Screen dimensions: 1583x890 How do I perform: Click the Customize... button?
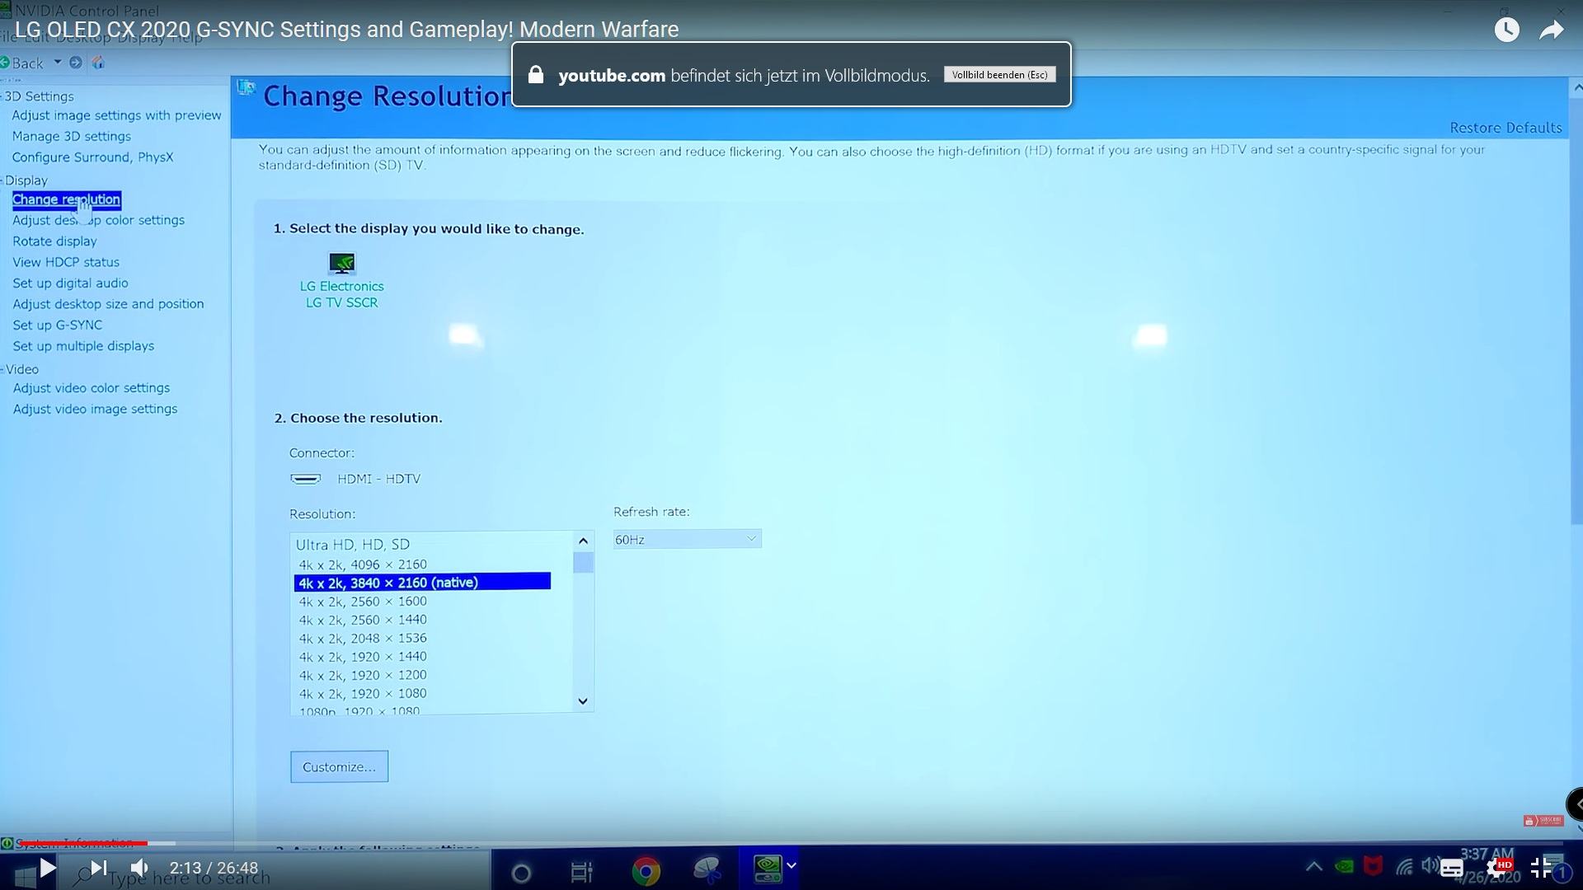click(x=339, y=766)
